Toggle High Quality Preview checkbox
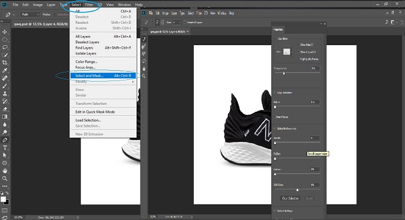This screenshot has height=220, width=405. point(299,59)
